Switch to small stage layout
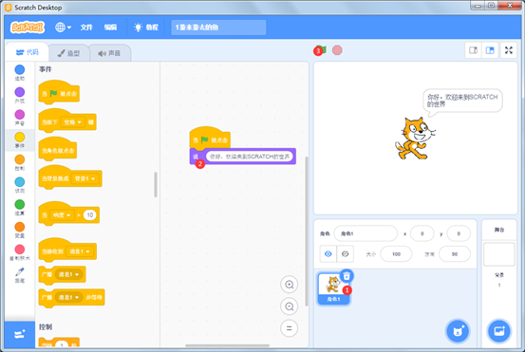 tap(473, 50)
